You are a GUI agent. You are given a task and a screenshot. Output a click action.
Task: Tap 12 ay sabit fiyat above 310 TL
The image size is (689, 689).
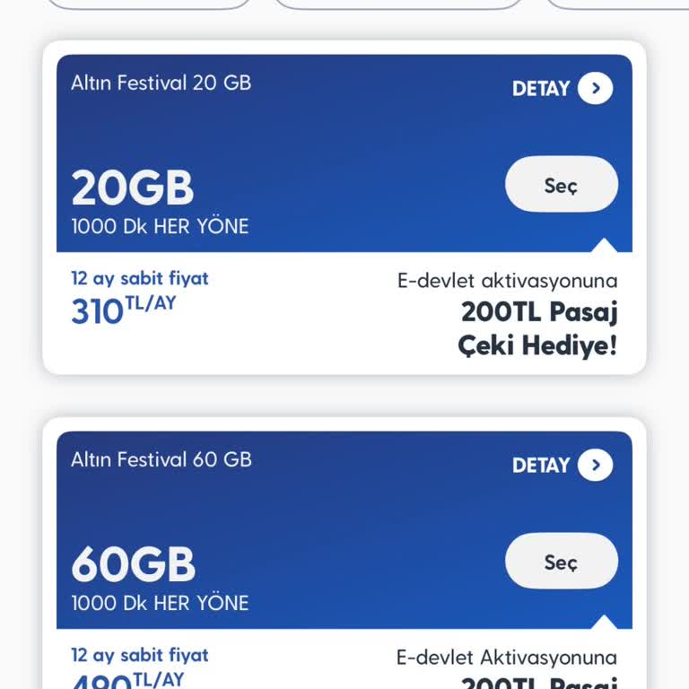140,278
